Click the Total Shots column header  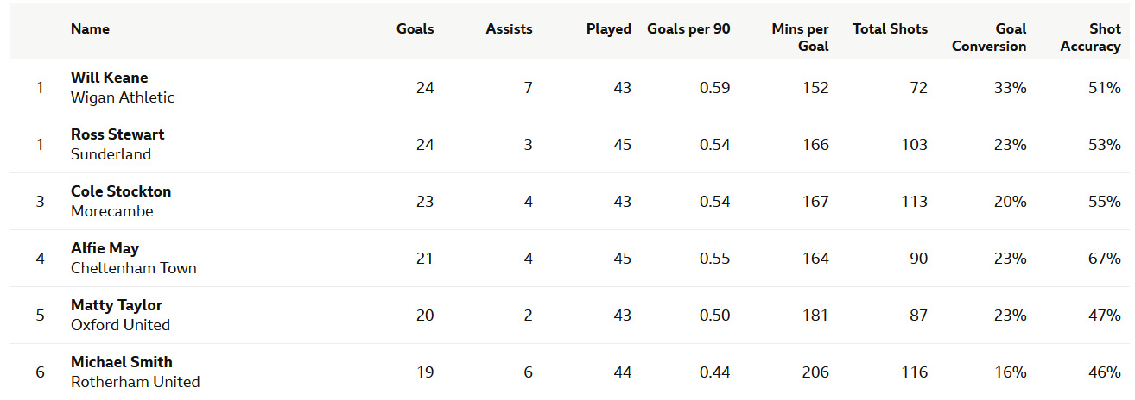click(x=890, y=29)
